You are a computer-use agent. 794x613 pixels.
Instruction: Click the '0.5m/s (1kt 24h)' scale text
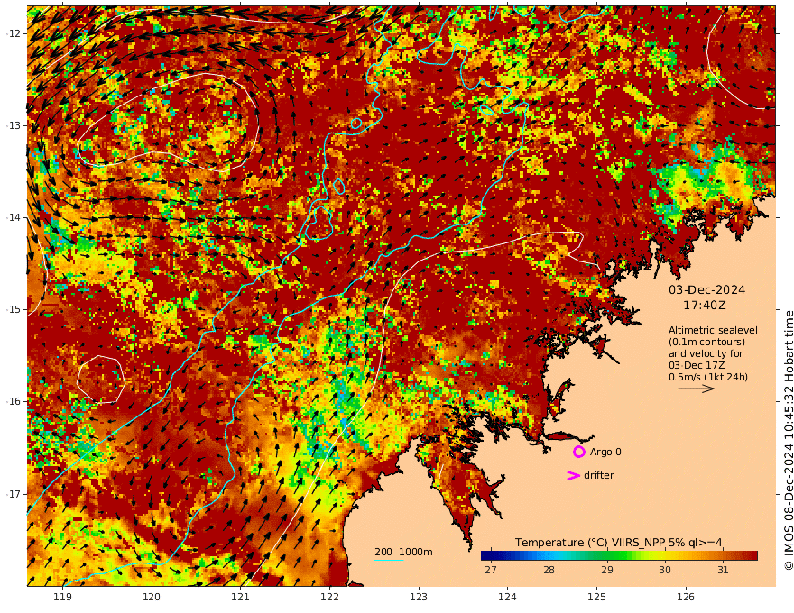pyautogui.click(x=708, y=377)
